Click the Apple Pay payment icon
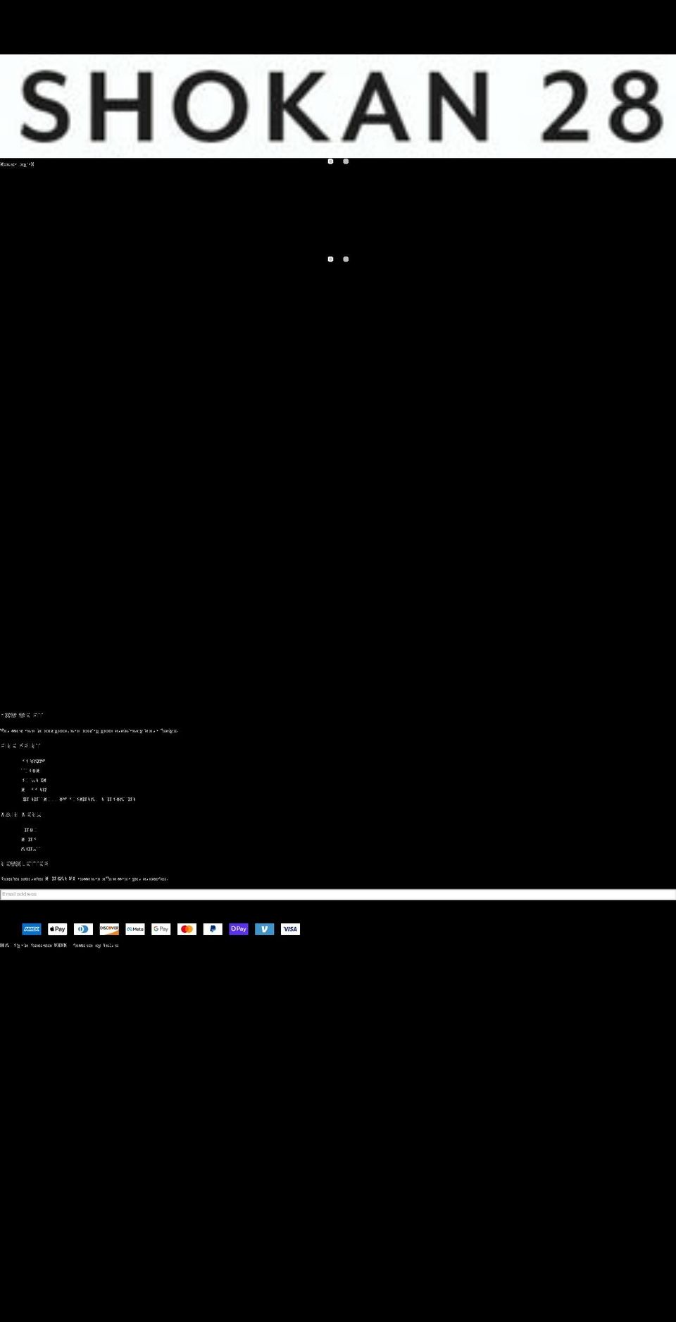The image size is (676, 1322). [58, 929]
